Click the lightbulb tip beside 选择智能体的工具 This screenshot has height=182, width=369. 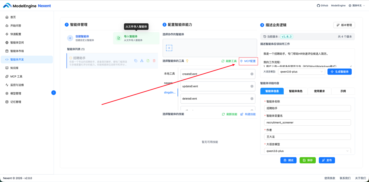click(x=187, y=61)
